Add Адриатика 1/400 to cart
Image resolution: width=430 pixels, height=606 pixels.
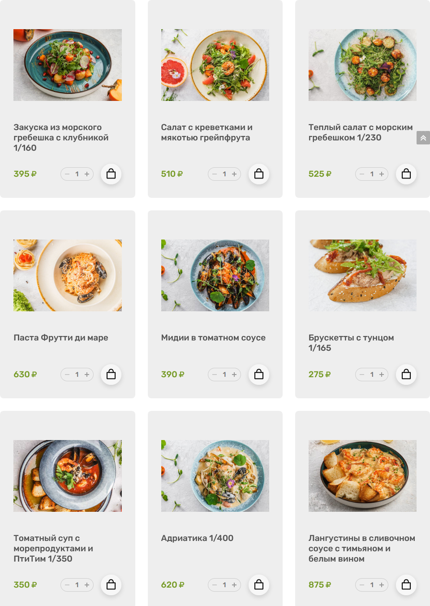tap(259, 585)
